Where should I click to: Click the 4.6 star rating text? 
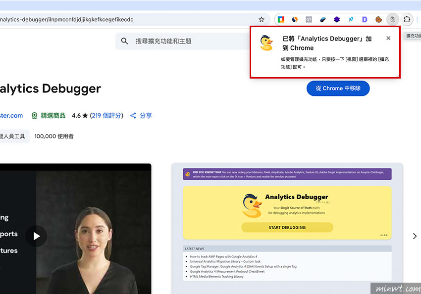click(80, 116)
